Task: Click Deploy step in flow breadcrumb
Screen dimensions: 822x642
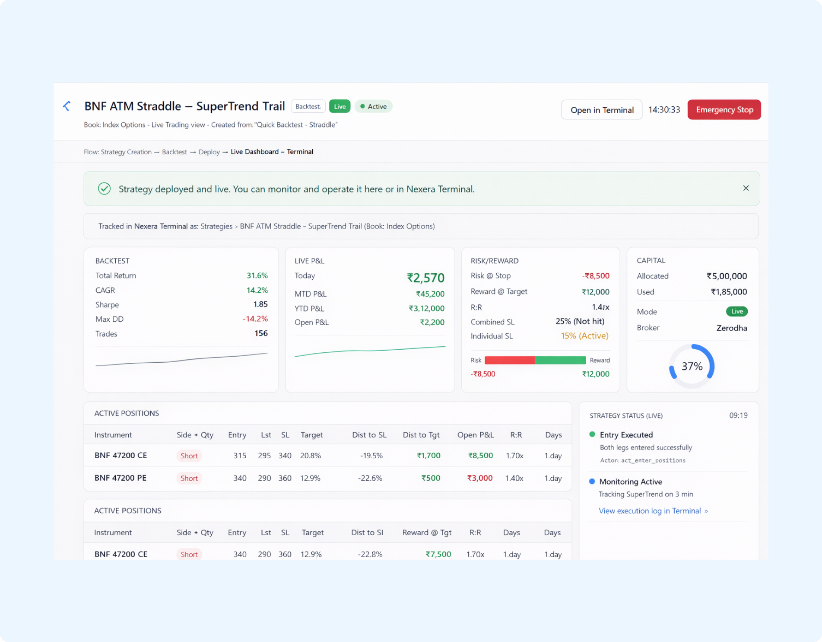Action: (209, 152)
